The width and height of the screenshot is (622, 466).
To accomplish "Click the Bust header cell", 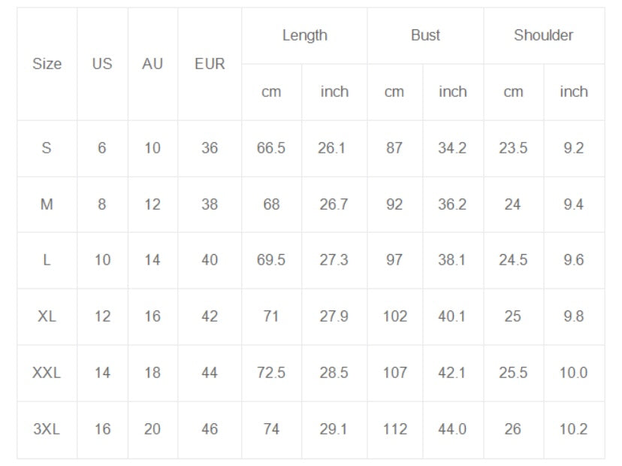I will (425, 35).
